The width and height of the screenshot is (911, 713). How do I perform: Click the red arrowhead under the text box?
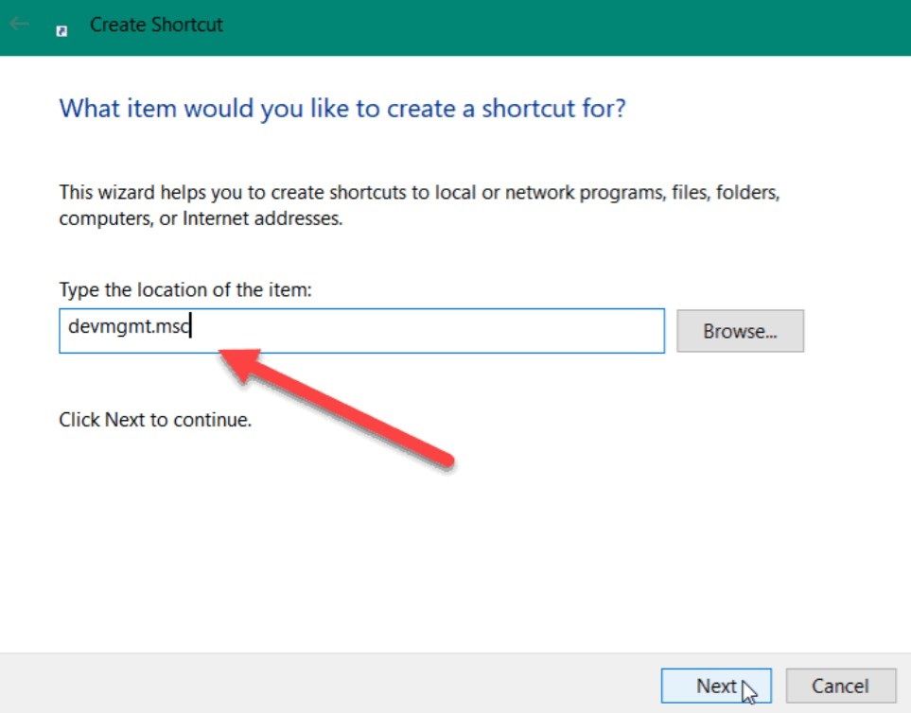pos(239,363)
